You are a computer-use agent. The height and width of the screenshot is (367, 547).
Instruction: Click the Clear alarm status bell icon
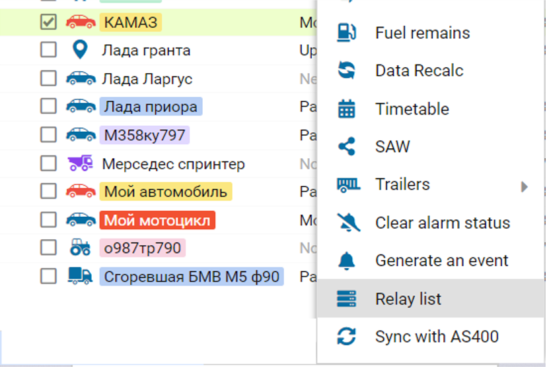point(348,223)
